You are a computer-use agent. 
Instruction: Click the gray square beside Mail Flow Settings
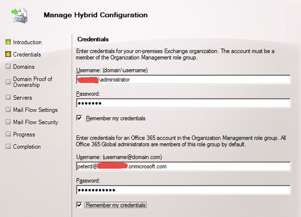(x=8, y=110)
